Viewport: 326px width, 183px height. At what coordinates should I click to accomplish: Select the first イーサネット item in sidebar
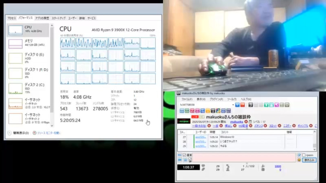pos(28,103)
